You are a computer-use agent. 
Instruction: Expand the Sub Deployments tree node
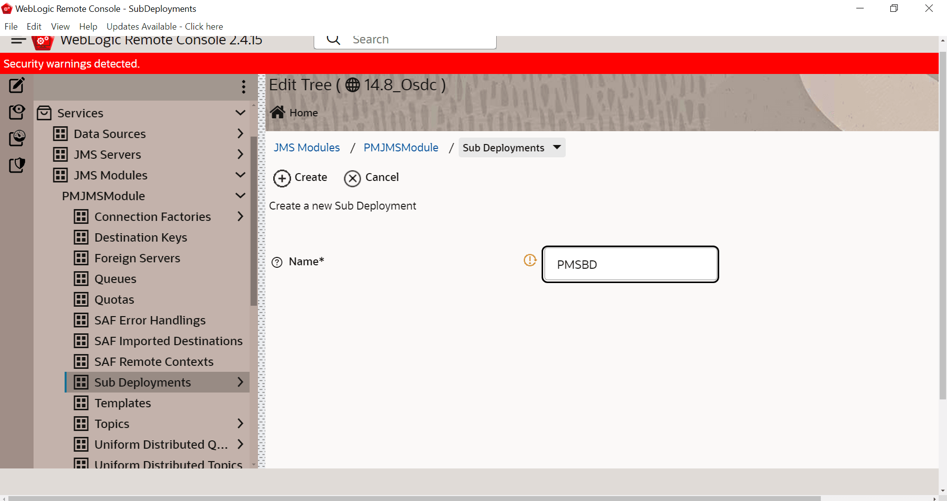pyautogui.click(x=241, y=382)
